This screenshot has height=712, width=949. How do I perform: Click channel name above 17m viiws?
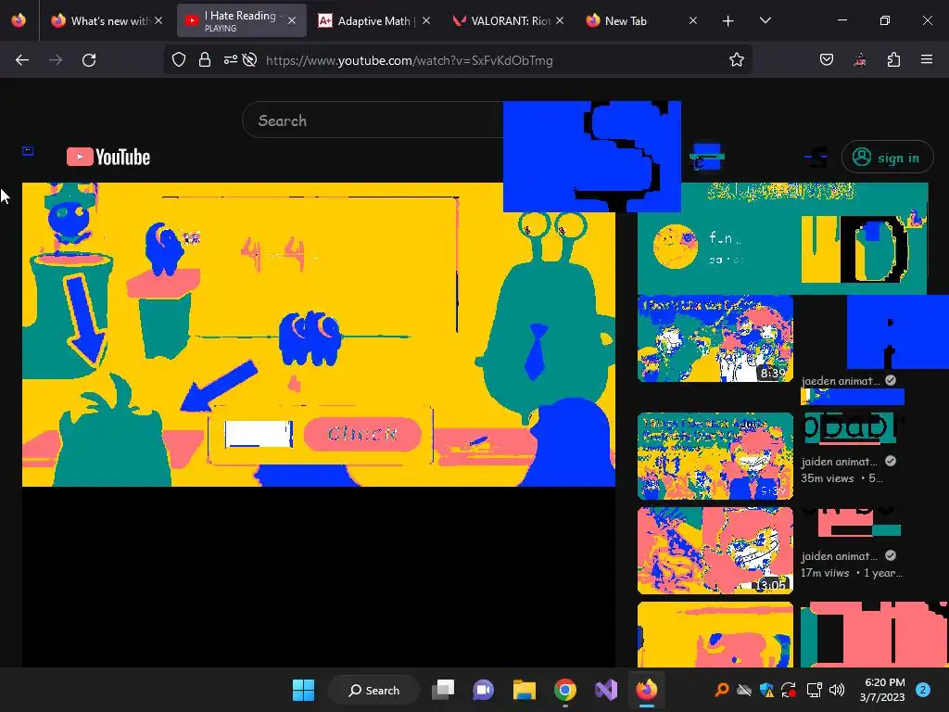(x=839, y=556)
